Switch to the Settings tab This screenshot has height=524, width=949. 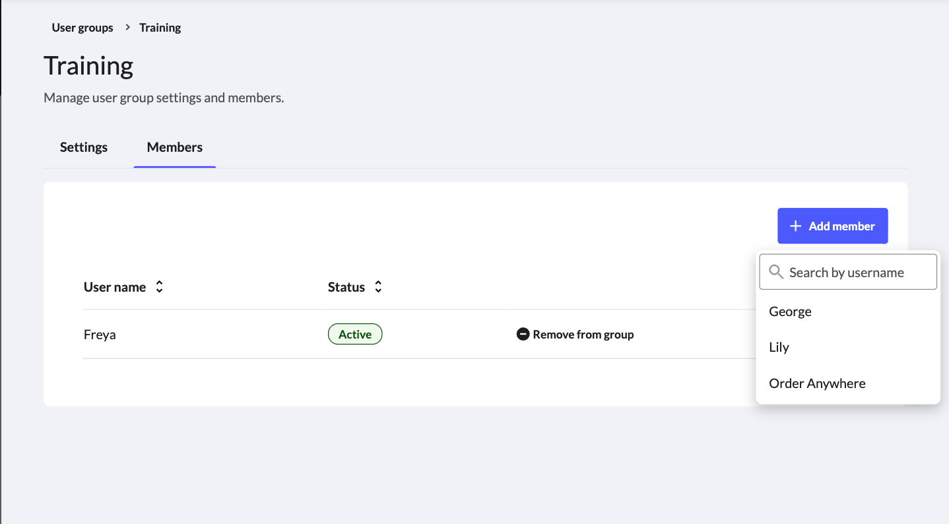83,147
